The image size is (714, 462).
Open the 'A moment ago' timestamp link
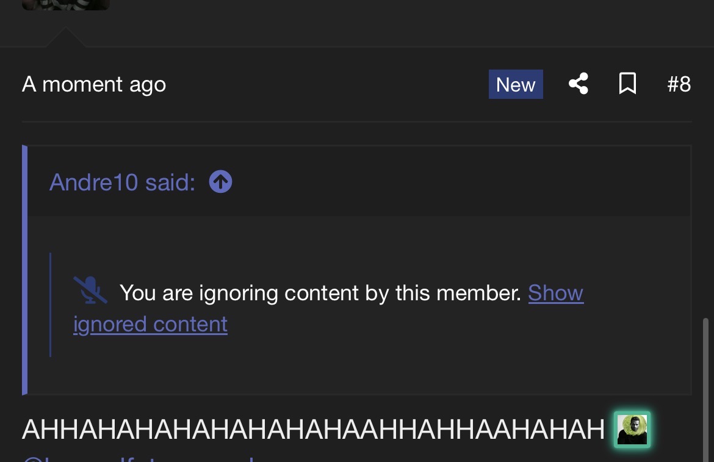(x=94, y=84)
